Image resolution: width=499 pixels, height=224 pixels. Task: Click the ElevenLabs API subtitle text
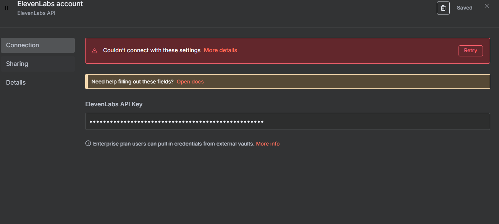coord(37,13)
